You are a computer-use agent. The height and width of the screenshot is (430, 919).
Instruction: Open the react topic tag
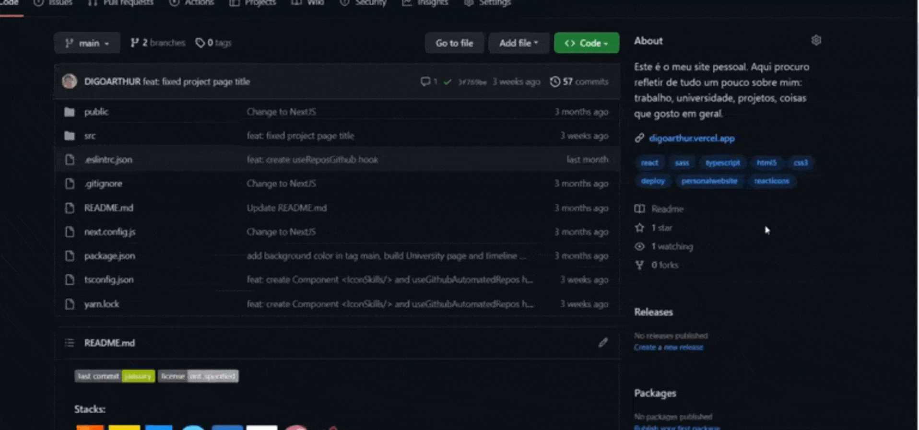(x=649, y=163)
